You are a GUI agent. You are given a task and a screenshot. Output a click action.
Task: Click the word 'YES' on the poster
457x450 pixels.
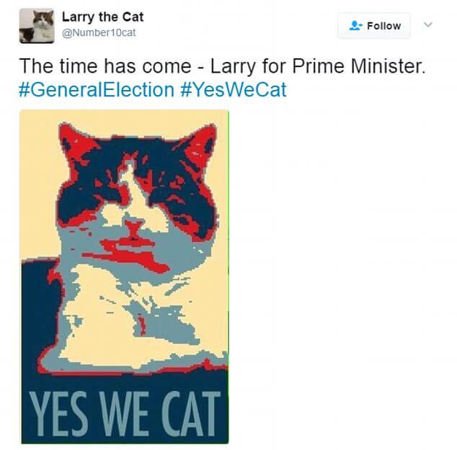click(58, 414)
